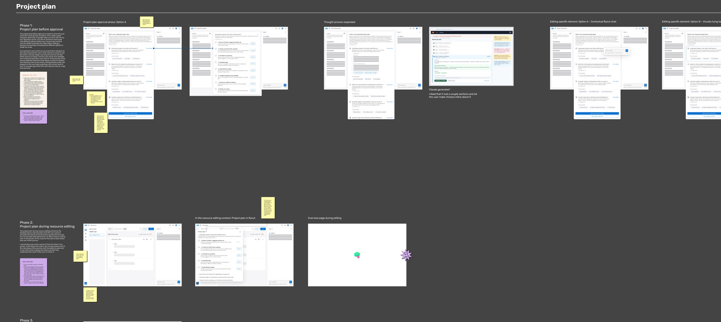Screen dimensions: 721x322
Task: Click the green button in the Claude generated mockup
Action: (x=440, y=81)
